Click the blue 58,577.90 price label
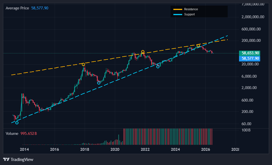 [250, 58]
